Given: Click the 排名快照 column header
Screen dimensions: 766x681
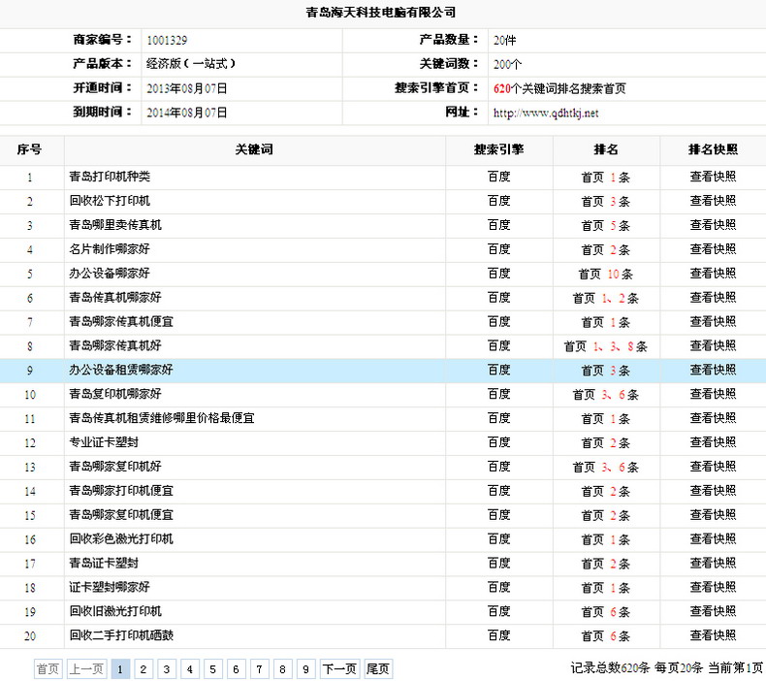Looking at the screenshot, I should 713,149.
